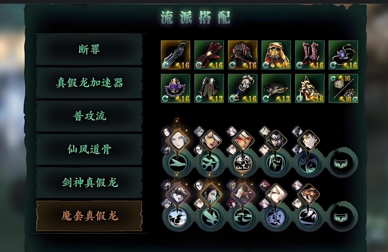Screen dimensions: 388x252
Task: Select the claw gauntlet weapon icon
Action: [x=176, y=55]
